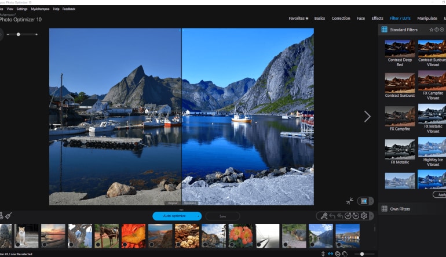This screenshot has width=446, height=257.
Task: Switch to the Manipulate tab
Action: (427, 18)
